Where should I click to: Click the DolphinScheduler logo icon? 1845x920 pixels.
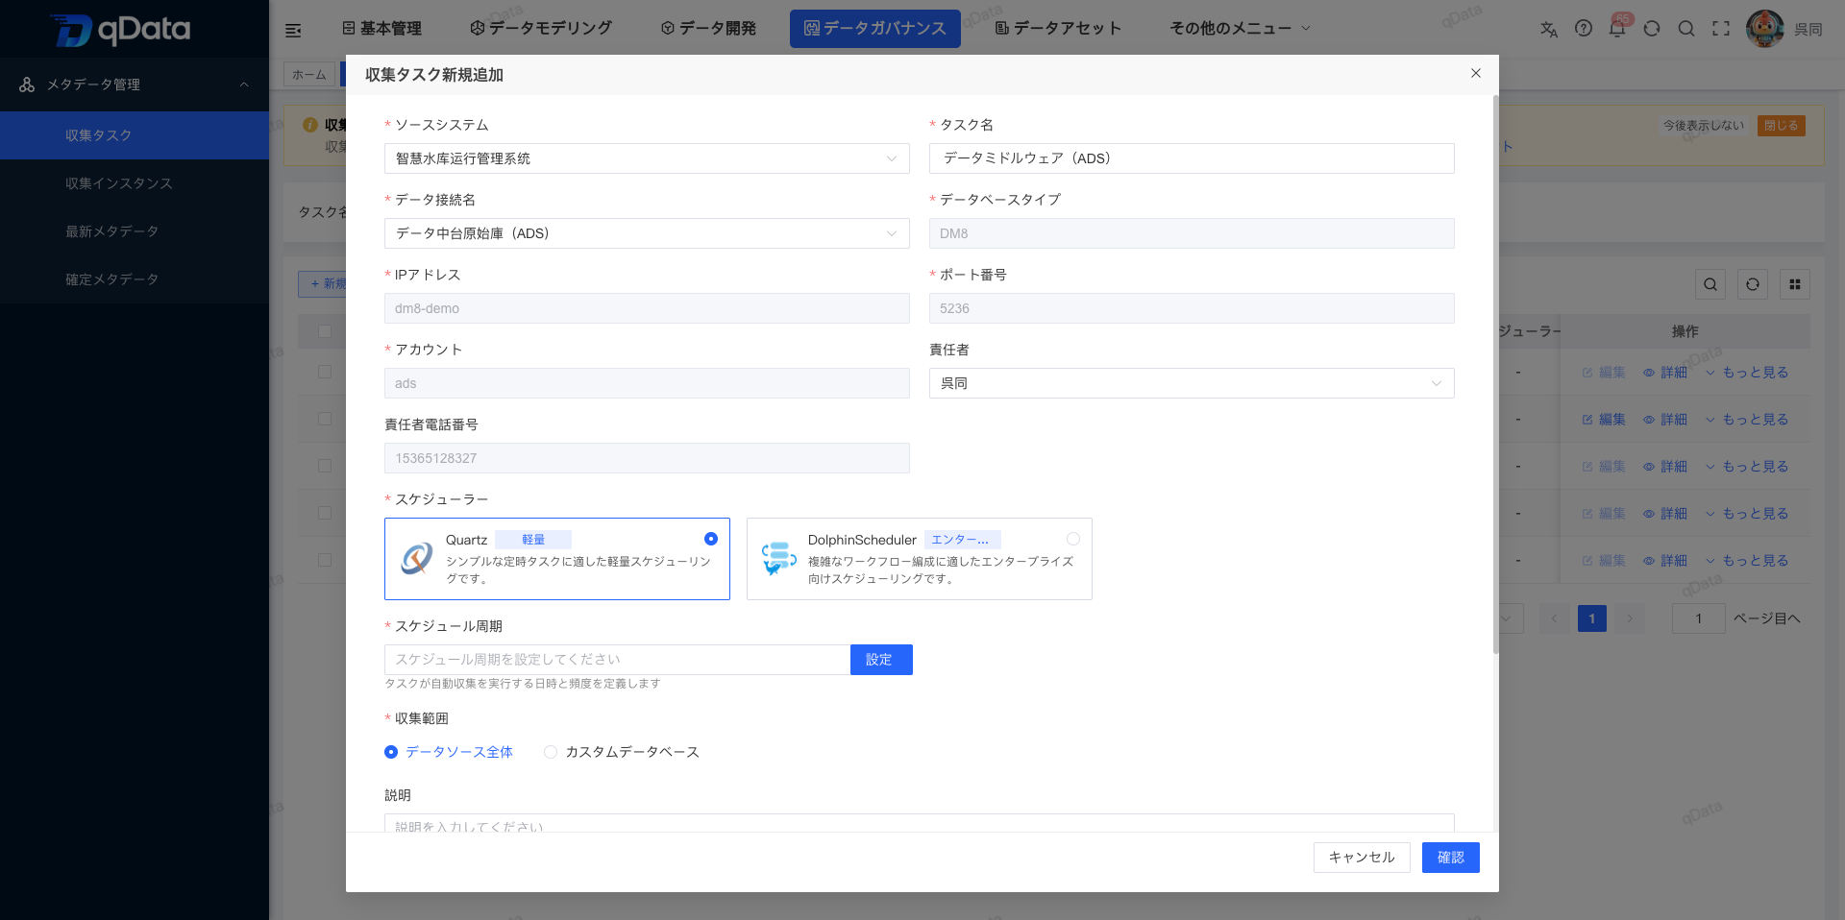(778, 558)
